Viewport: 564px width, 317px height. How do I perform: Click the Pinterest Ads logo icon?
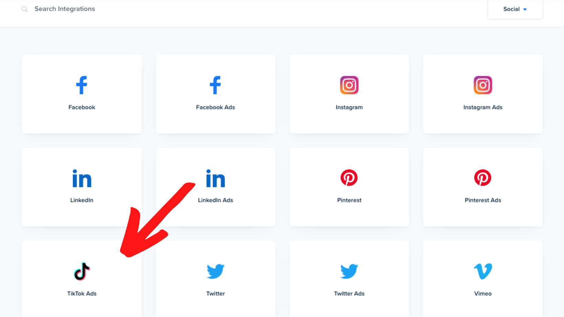(x=483, y=178)
